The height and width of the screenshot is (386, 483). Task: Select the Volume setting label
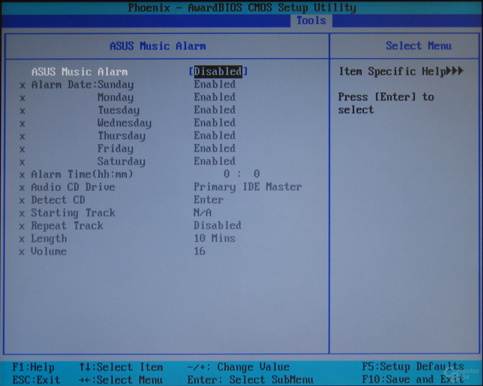49,252
